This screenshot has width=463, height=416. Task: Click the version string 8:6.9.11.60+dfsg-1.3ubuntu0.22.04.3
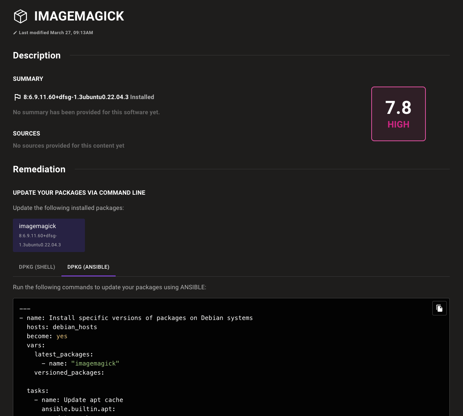click(x=76, y=97)
